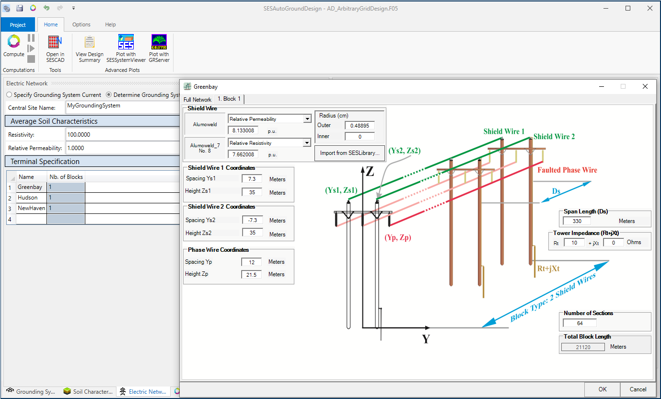Open the grid in SESCAD
The height and width of the screenshot is (399, 661).
tap(55, 48)
